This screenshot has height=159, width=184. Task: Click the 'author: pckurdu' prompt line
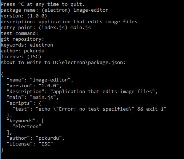23,51
